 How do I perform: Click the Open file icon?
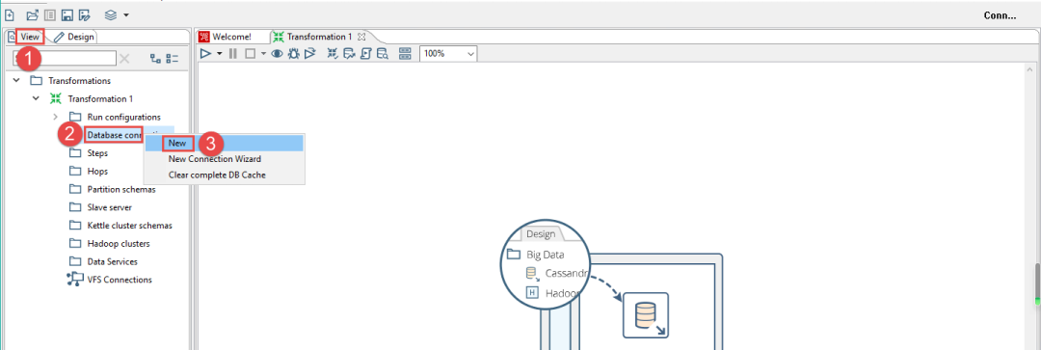tap(32, 14)
